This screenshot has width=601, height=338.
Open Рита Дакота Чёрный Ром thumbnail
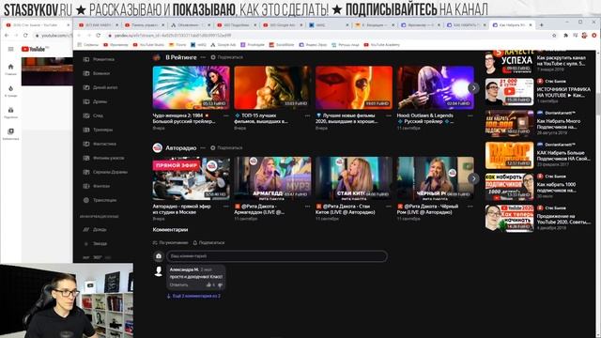tap(436, 178)
